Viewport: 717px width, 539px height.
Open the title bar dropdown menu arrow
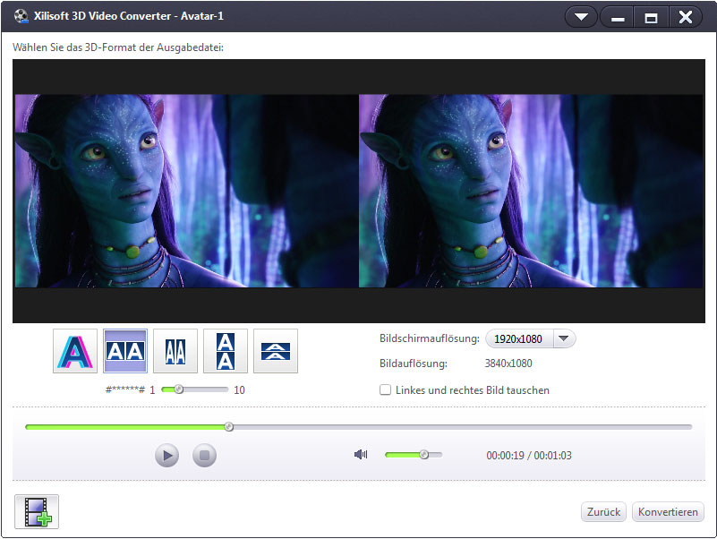581,17
